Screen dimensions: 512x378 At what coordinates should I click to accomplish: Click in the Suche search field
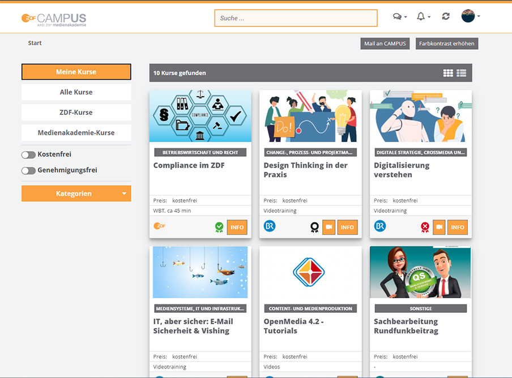pyautogui.click(x=296, y=18)
